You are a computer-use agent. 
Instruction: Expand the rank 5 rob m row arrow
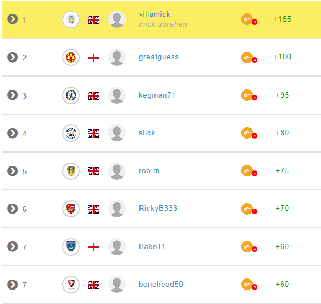(x=13, y=171)
